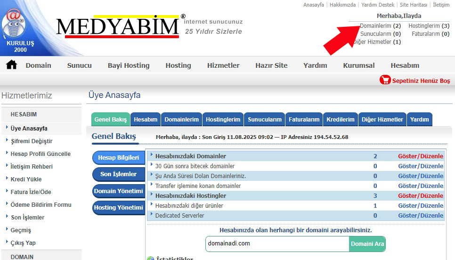Click the domain search input field
The image size is (455, 260).
[x=277, y=244]
